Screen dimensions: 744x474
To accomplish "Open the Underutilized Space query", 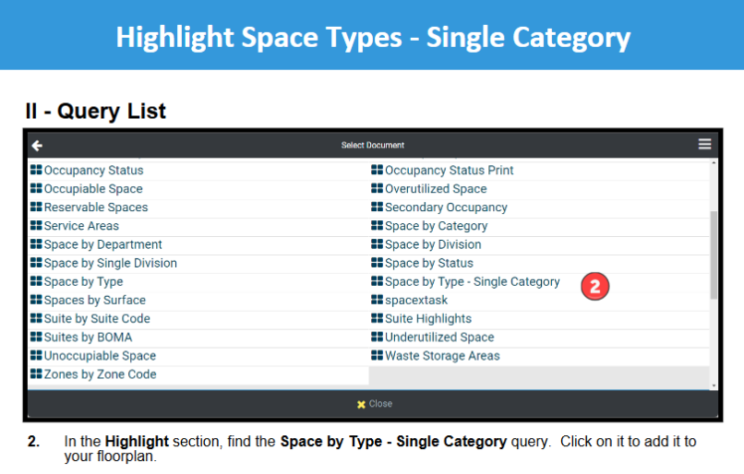I will (x=439, y=337).
